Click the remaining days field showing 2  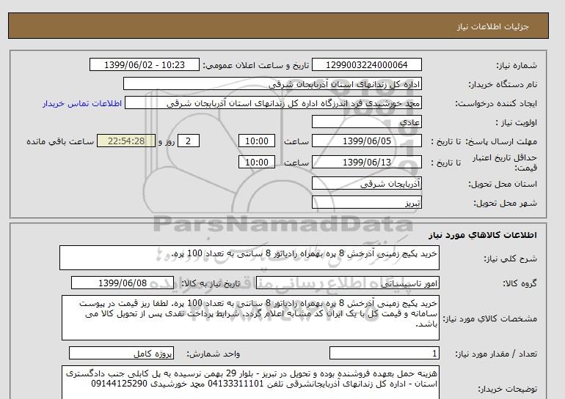click(x=189, y=141)
